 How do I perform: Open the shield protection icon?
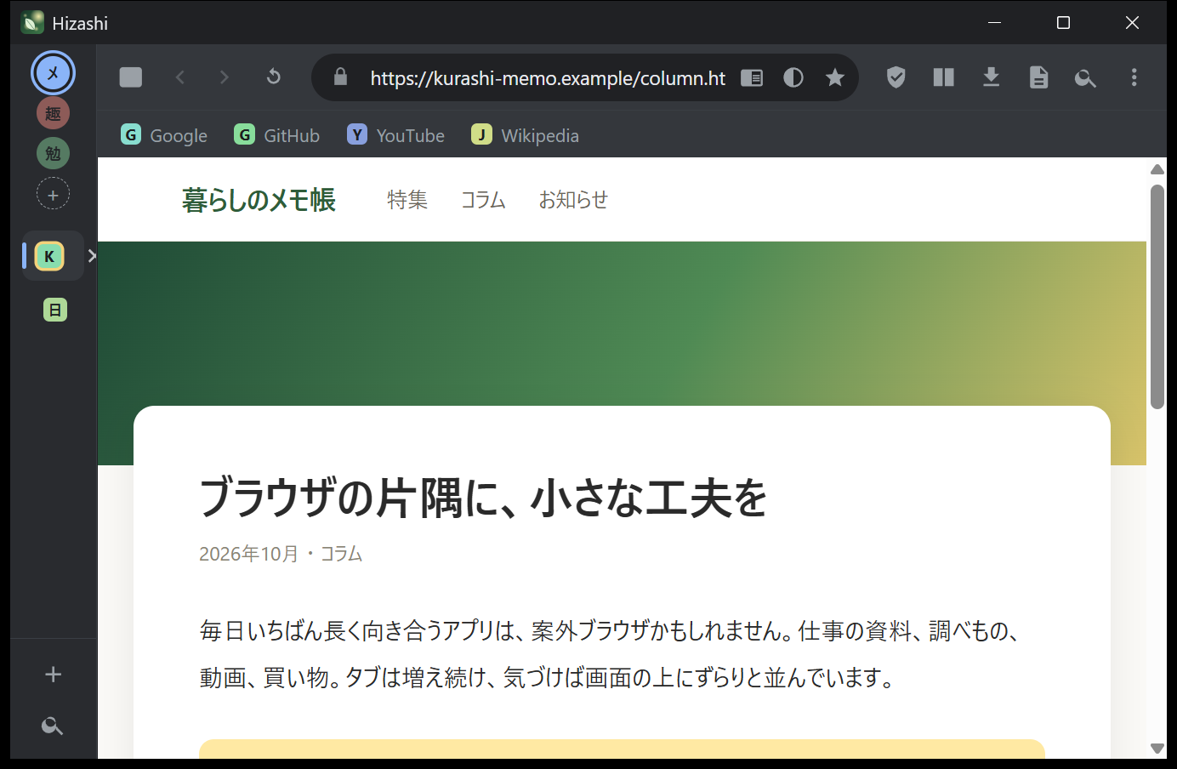(x=896, y=77)
